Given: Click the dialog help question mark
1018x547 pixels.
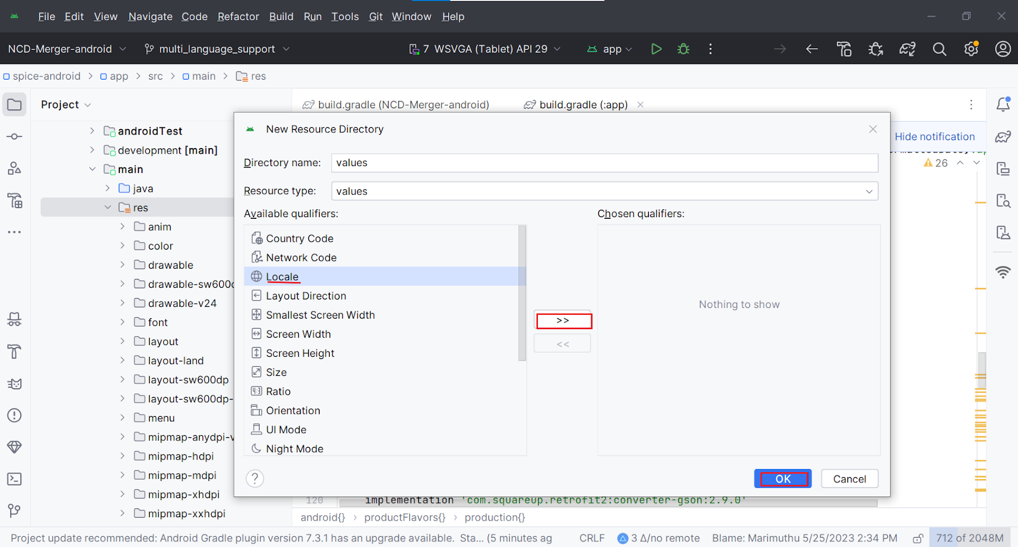Looking at the screenshot, I should click(x=255, y=479).
